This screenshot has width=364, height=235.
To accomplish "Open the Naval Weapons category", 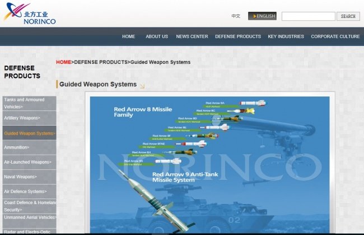I will 29,177.
